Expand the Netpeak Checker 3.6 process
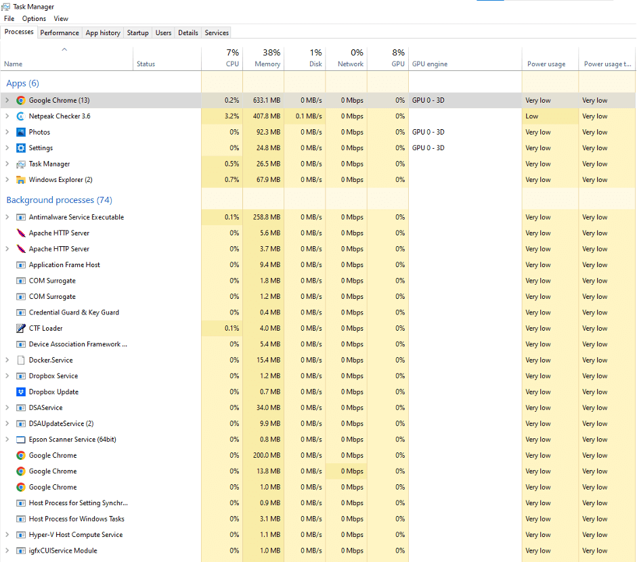This screenshot has height=562, width=637. click(7, 116)
